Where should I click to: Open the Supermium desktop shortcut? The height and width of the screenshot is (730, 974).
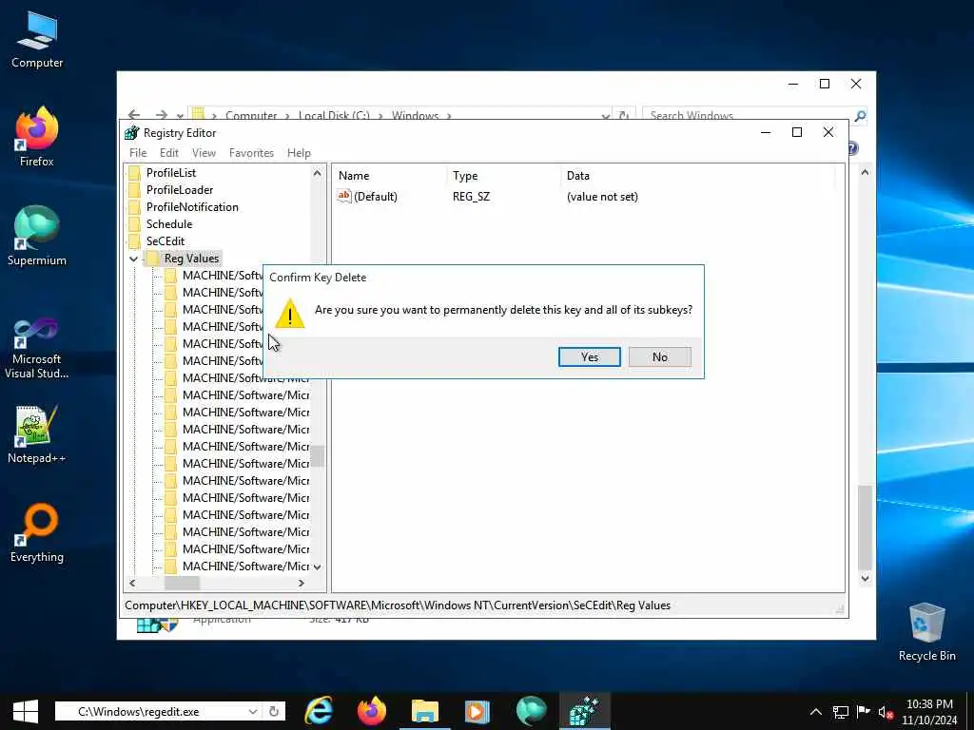pyautogui.click(x=37, y=236)
